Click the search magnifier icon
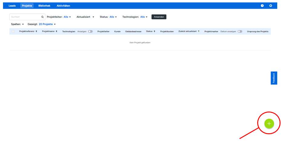This screenshot has width=289, height=143. [42, 17]
